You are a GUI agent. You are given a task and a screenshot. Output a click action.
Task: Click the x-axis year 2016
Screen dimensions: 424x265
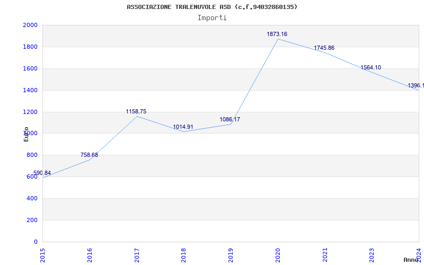pyautogui.click(x=90, y=255)
